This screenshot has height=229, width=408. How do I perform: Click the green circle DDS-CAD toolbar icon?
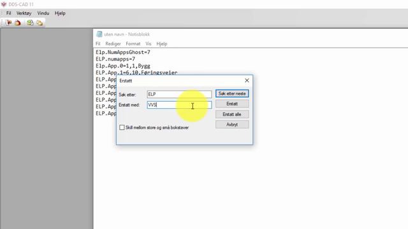[30, 23]
